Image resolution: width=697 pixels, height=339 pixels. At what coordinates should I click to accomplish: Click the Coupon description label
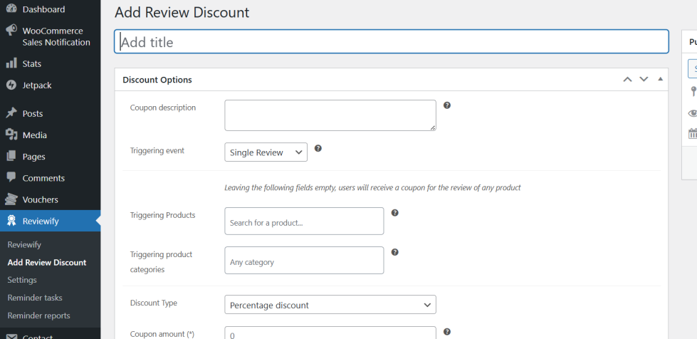[163, 108]
